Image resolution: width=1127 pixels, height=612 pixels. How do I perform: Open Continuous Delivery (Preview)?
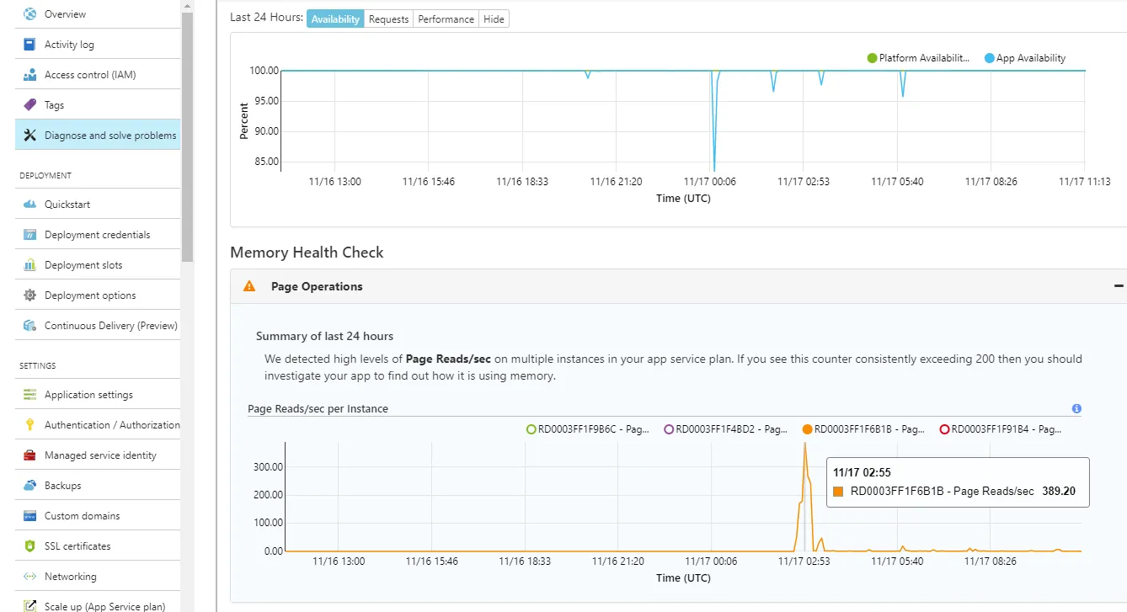point(98,326)
